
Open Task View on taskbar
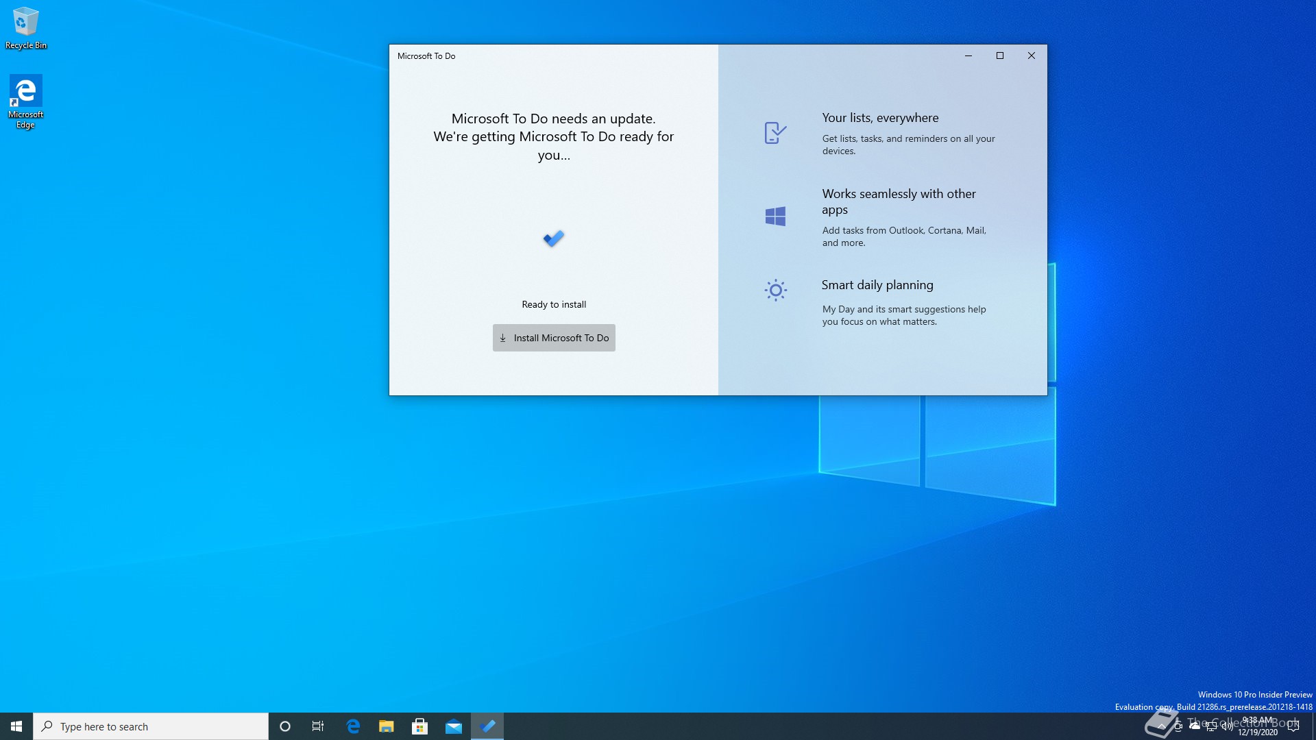tap(318, 726)
